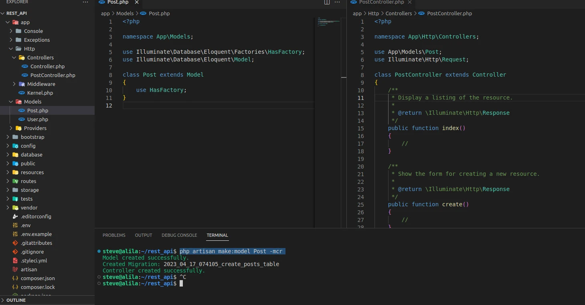
Task: Close the Post.php editor tab
Action: coord(136,2)
